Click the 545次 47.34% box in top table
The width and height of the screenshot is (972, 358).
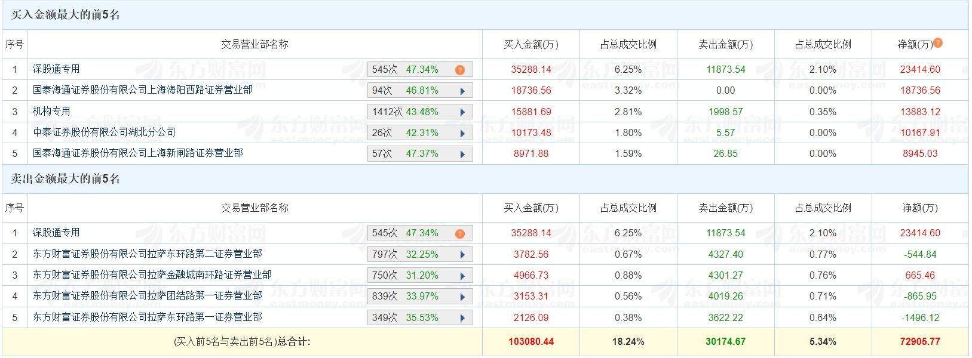point(420,70)
